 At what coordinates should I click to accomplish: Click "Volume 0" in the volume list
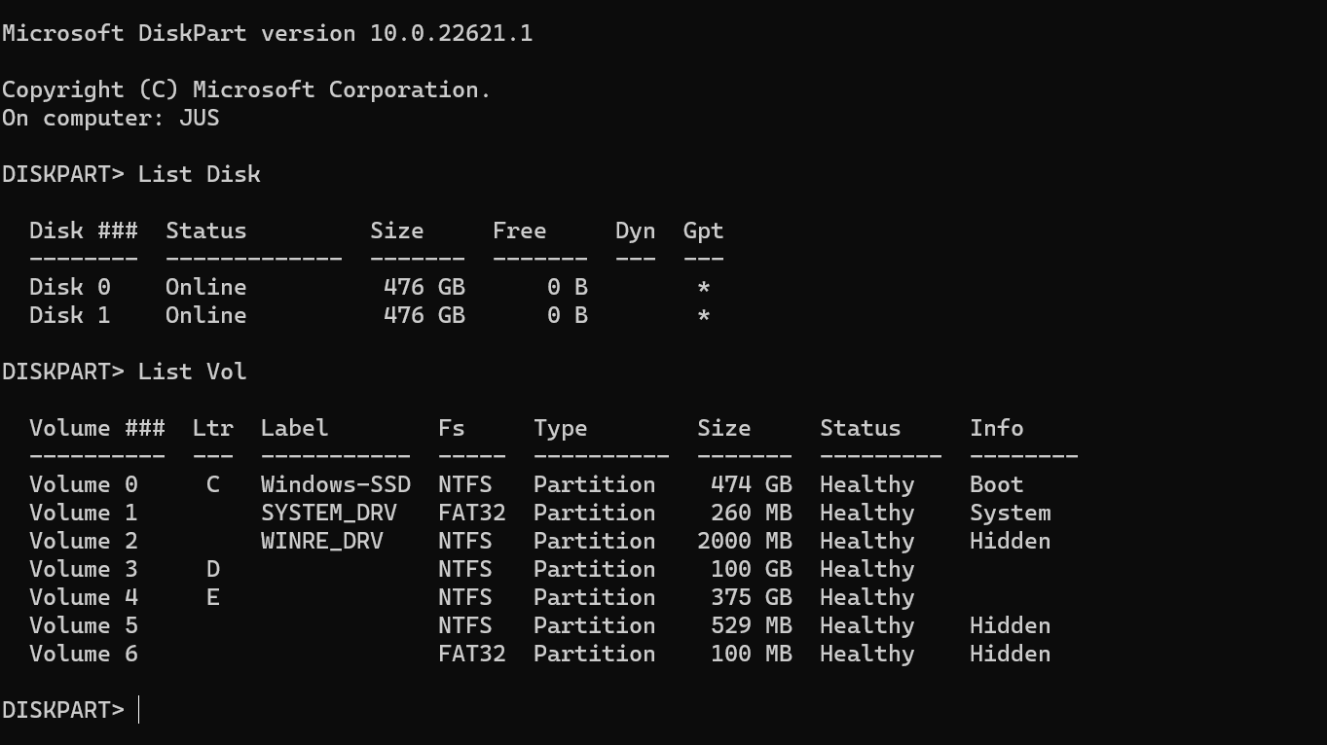(83, 484)
